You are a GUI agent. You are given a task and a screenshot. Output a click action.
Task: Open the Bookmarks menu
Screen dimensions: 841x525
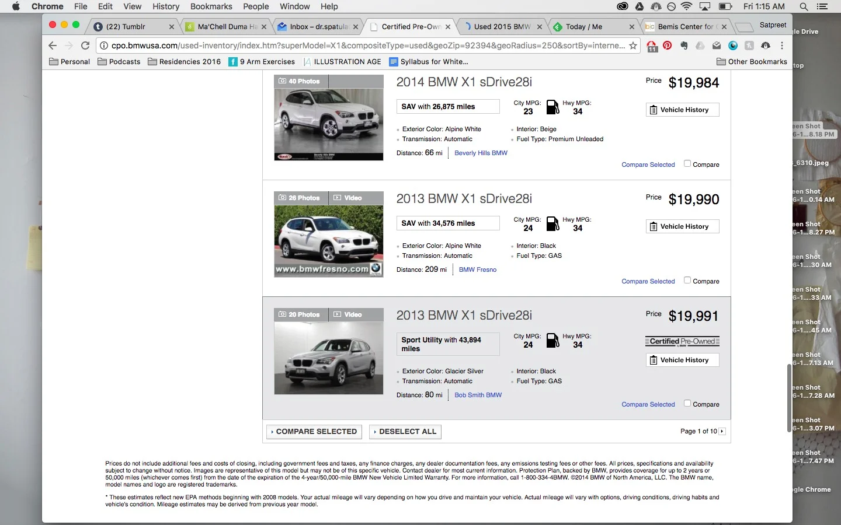211,6
